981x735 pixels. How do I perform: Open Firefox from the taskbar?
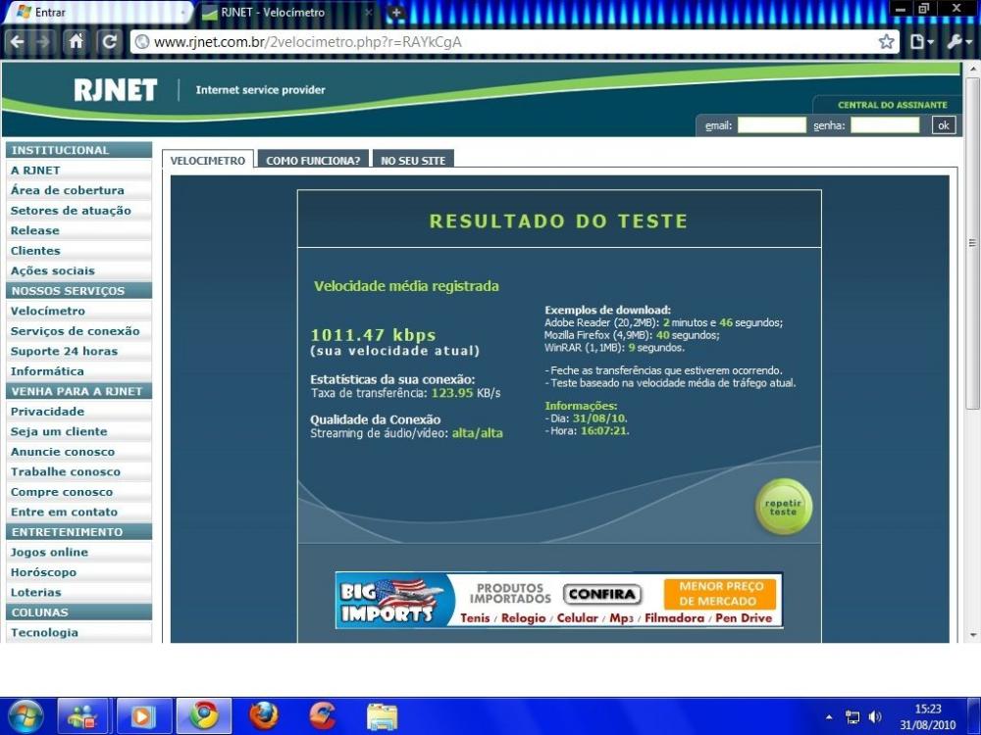tap(263, 715)
